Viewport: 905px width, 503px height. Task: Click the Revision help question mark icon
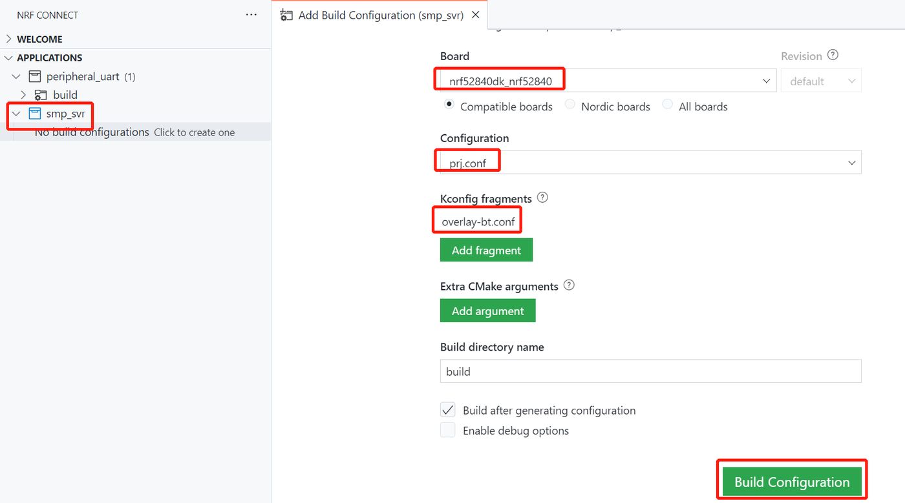pos(833,56)
